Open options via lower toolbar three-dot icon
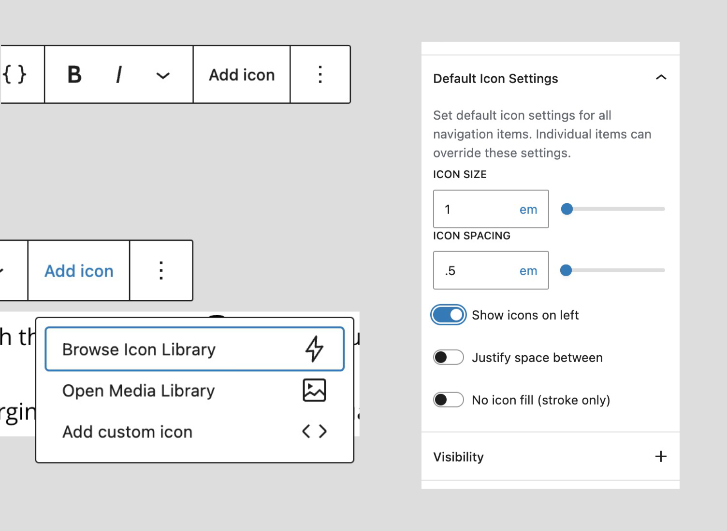This screenshot has height=531, width=727. pyautogui.click(x=161, y=271)
